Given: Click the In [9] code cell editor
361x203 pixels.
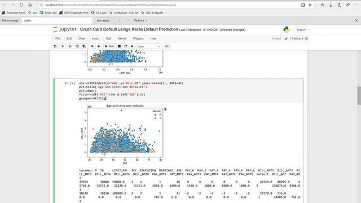Looking at the screenshot, I should coord(190,91).
